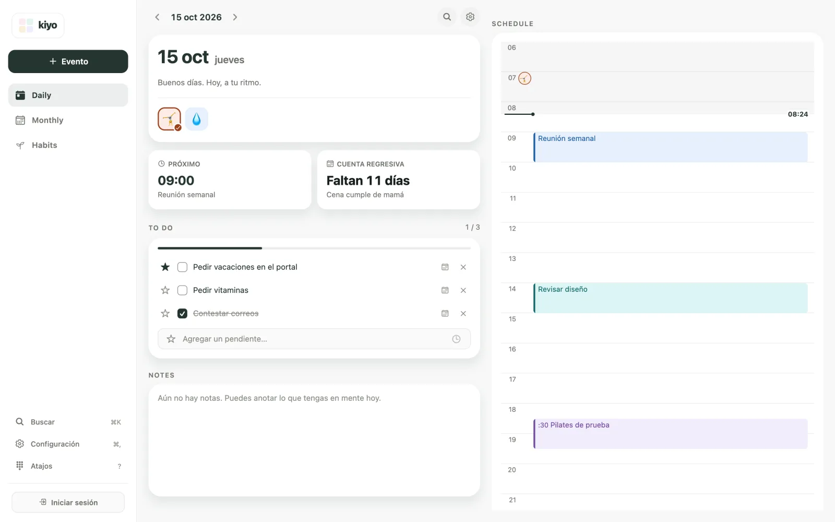The height and width of the screenshot is (522, 835).
Task: Open Configuración in the sidebar
Action: [x=68, y=444]
